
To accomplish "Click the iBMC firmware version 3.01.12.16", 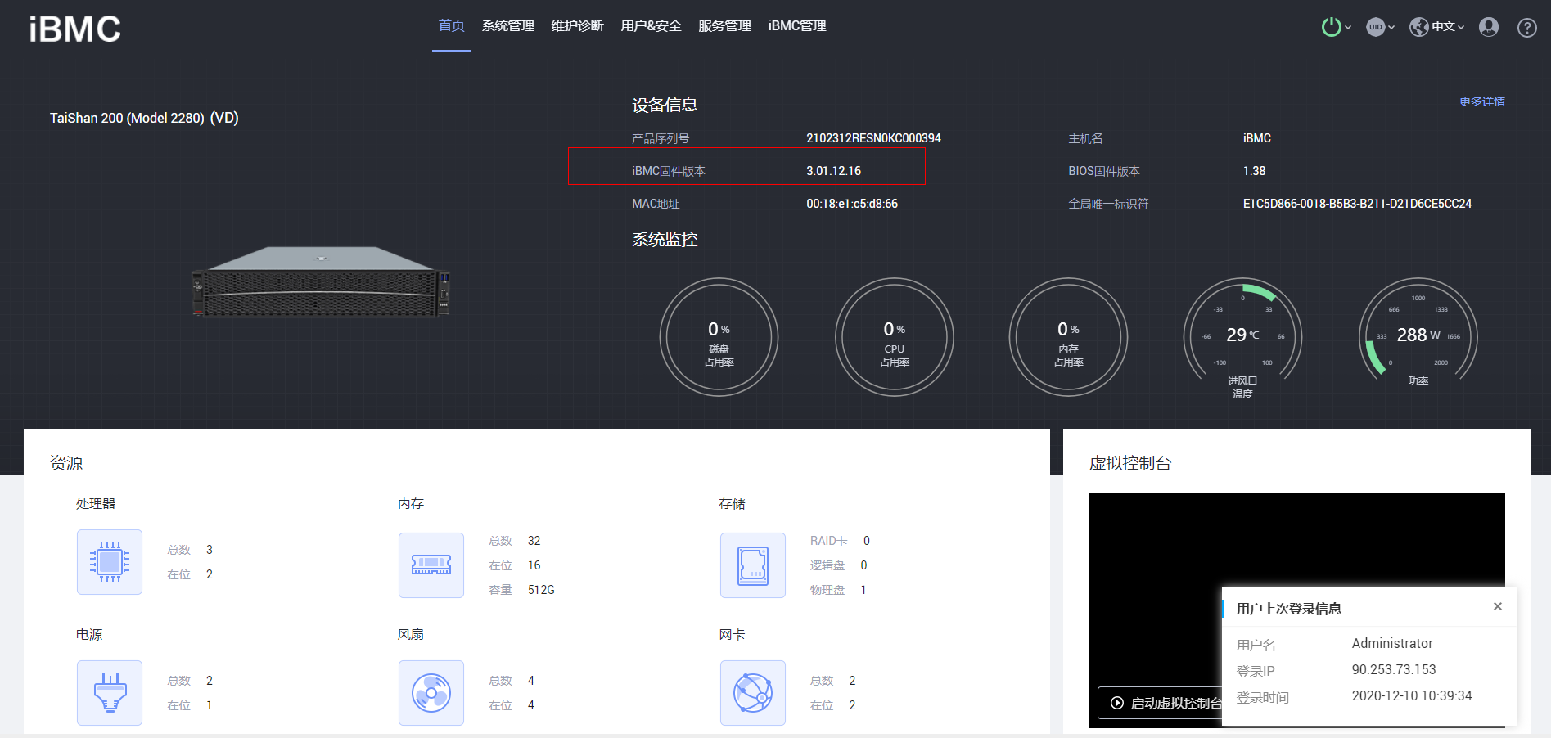I will (833, 171).
